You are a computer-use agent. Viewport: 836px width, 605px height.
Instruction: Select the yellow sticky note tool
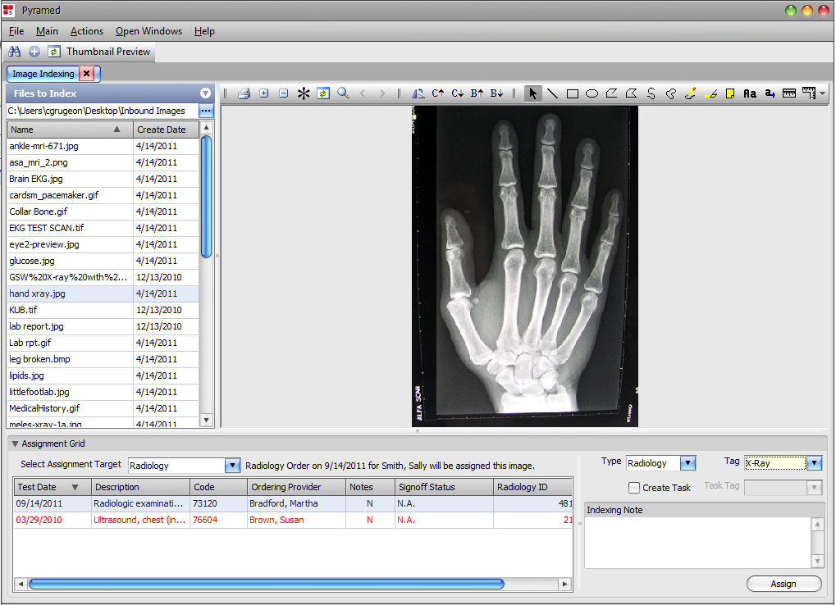(x=730, y=93)
